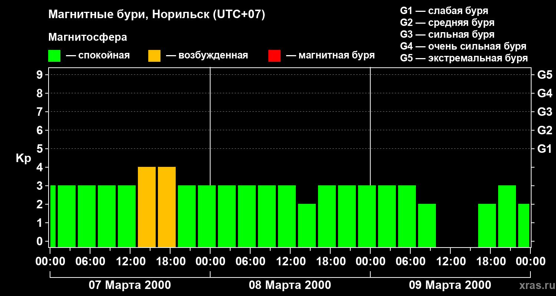The image size is (556, 296).
Task: Click the second orange Kp 4 bar on 07 Марта
Action: pos(167,207)
